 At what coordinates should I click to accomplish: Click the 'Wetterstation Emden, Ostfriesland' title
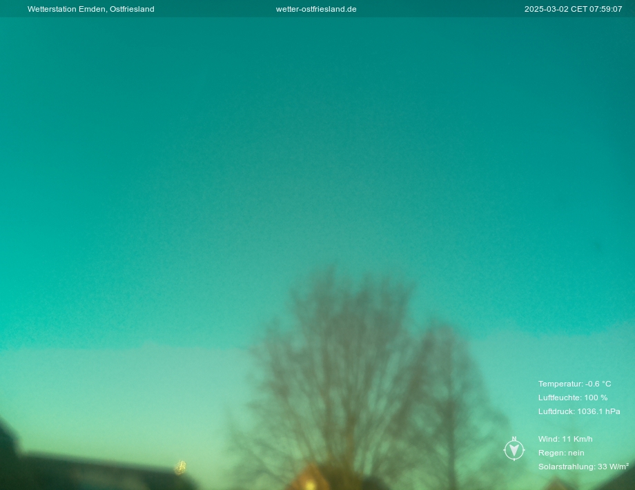[x=91, y=9]
